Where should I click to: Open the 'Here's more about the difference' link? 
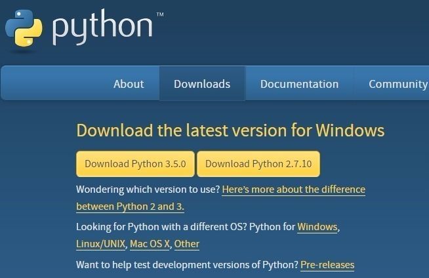[x=294, y=189]
